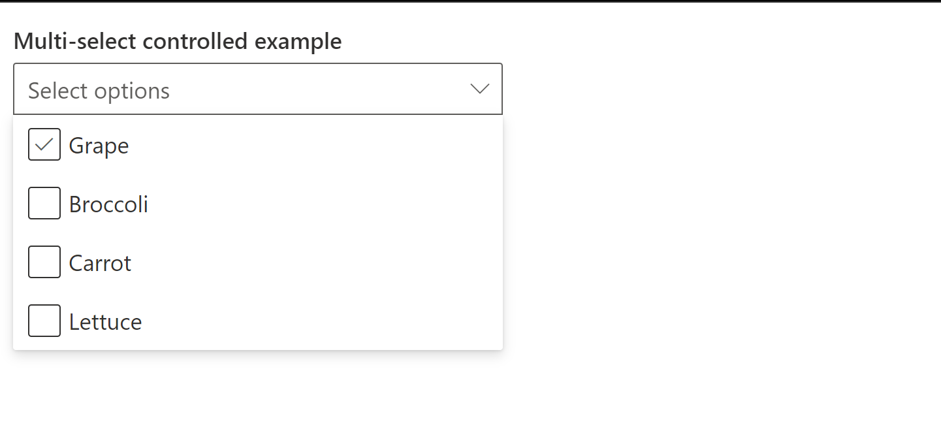Screen dimensions: 941x431
Task: Click the Multi-select controlled example heading
Action: point(178,41)
